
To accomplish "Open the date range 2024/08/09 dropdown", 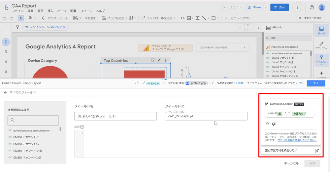I will tap(222, 48).
